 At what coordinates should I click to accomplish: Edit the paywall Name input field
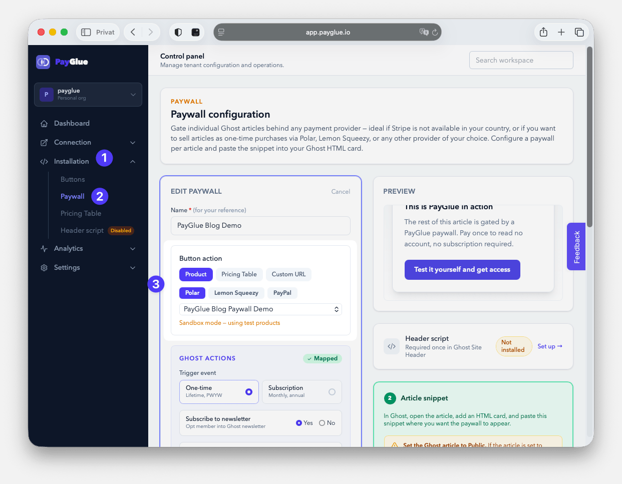(260, 226)
